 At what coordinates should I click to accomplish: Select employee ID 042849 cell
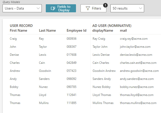click(x=71, y=63)
